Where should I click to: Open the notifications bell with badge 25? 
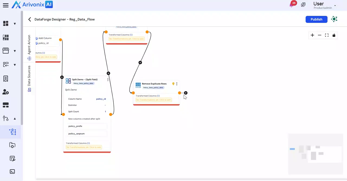(x=292, y=5)
